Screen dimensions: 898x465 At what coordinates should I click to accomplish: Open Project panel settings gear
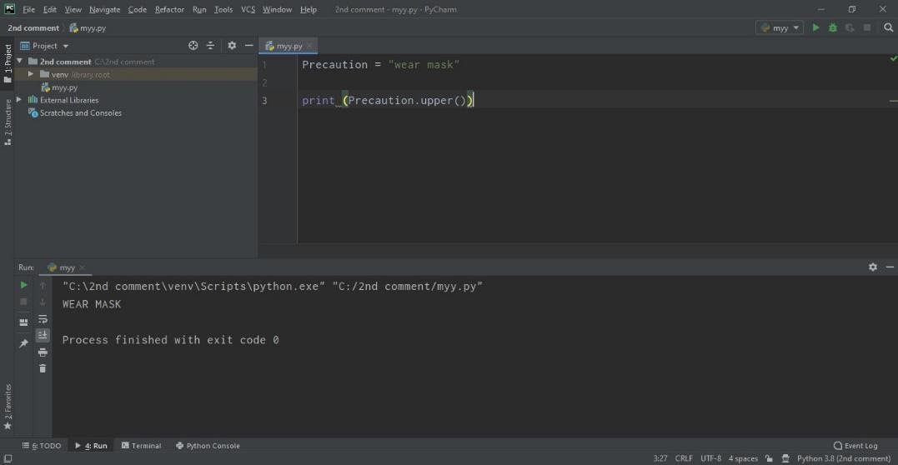232,45
